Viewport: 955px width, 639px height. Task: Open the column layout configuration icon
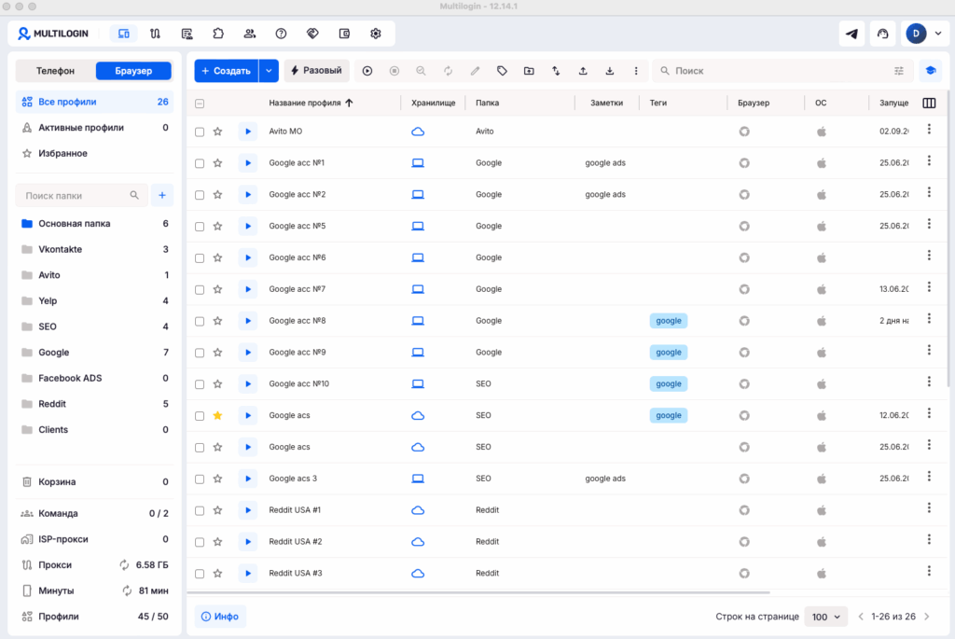click(929, 103)
